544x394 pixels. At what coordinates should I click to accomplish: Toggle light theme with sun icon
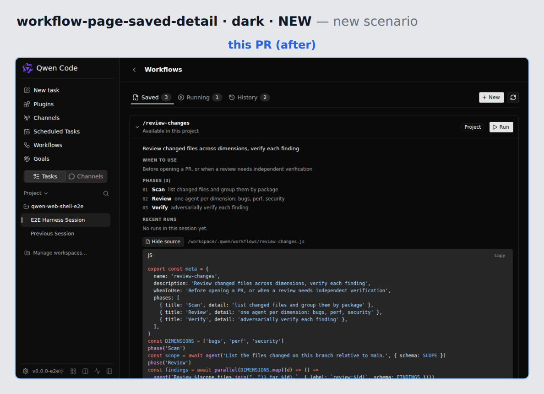click(x=62, y=371)
